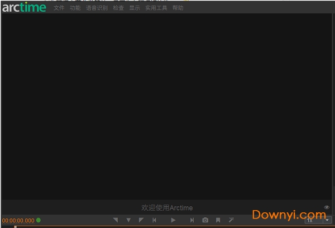Open the 显示 (Display) menu
This screenshot has height=228, width=335.
click(x=135, y=8)
